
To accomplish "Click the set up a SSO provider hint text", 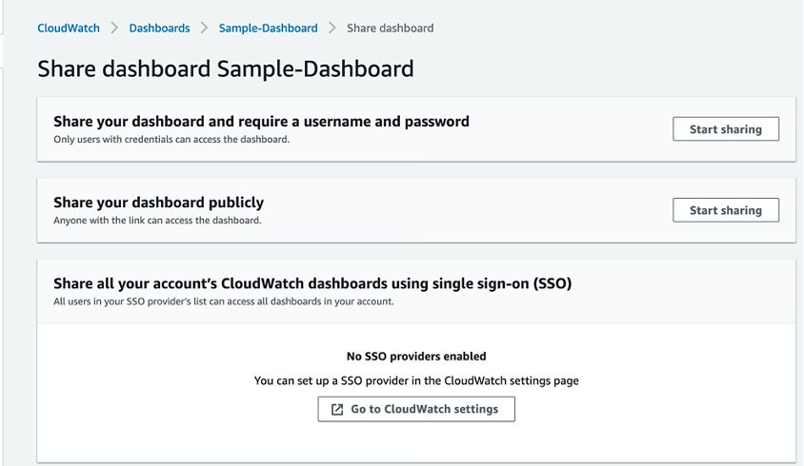I will [x=416, y=381].
